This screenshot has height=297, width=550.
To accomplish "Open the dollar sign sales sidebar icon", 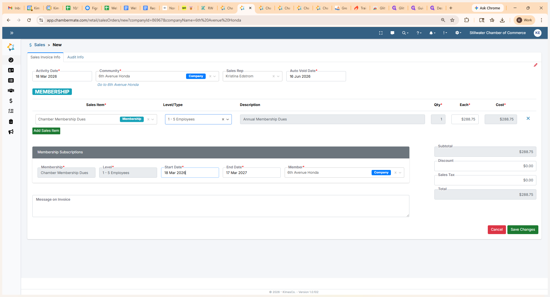I will 11,101.
